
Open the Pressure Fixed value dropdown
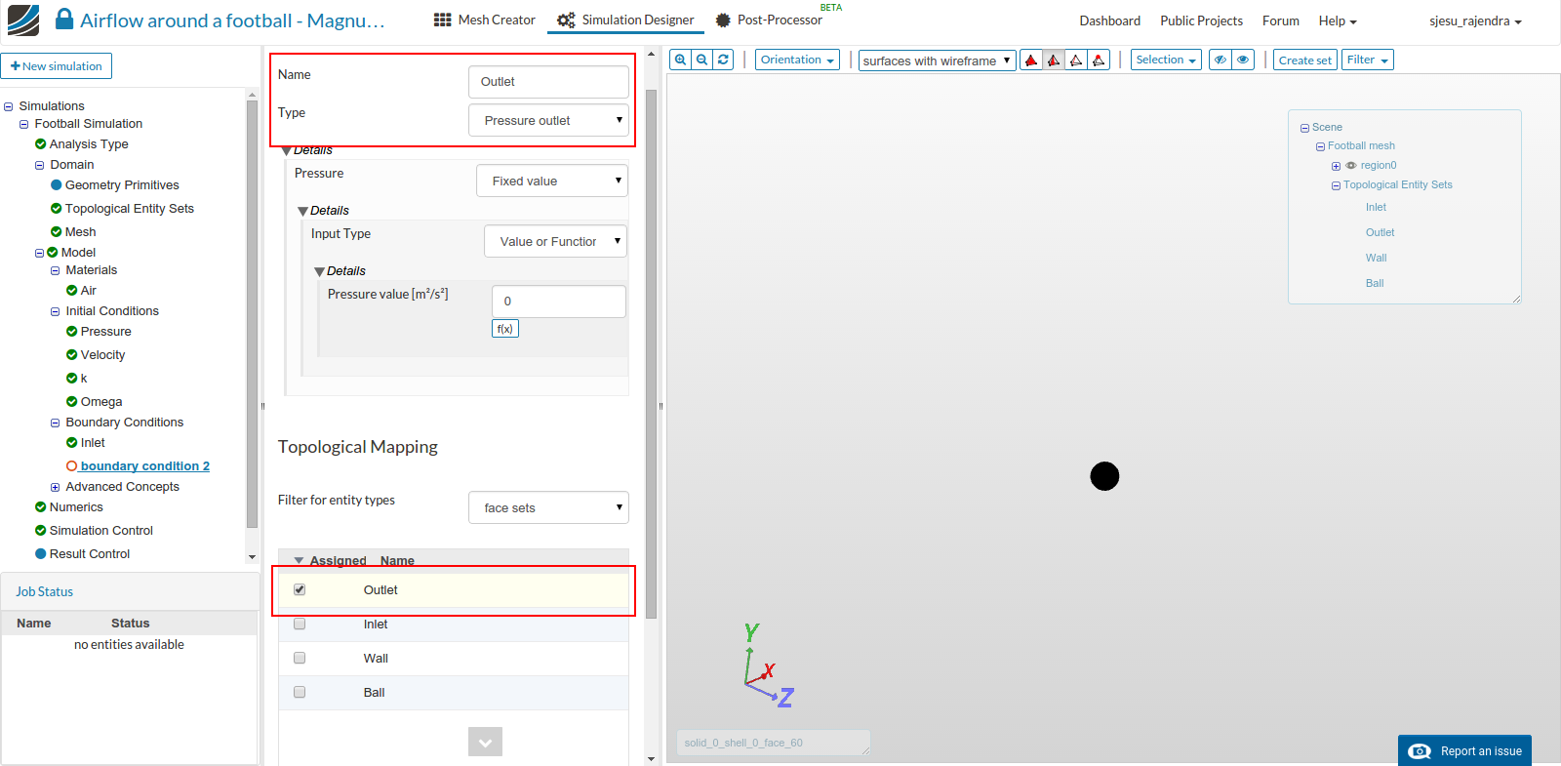[x=551, y=181]
